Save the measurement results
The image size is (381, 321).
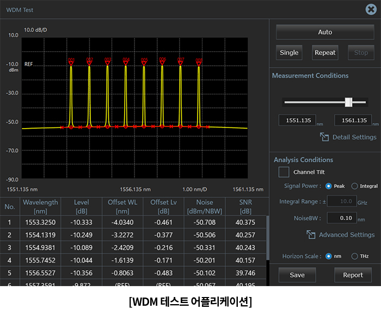coord(297,275)
